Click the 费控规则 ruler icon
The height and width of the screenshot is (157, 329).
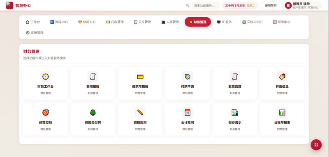(140, 112)
